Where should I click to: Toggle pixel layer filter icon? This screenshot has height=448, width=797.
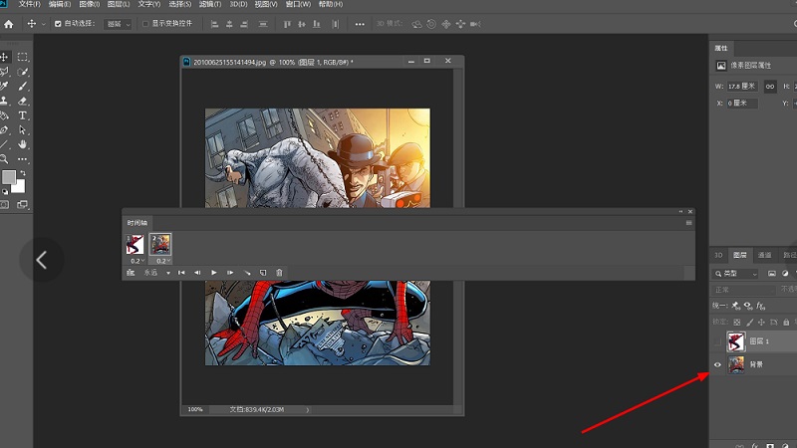[771, 273]
